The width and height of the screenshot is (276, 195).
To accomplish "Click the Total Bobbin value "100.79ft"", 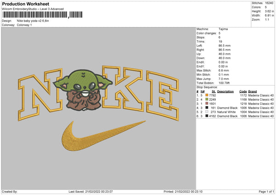I will pyautogui.click(x=224, y=83).
